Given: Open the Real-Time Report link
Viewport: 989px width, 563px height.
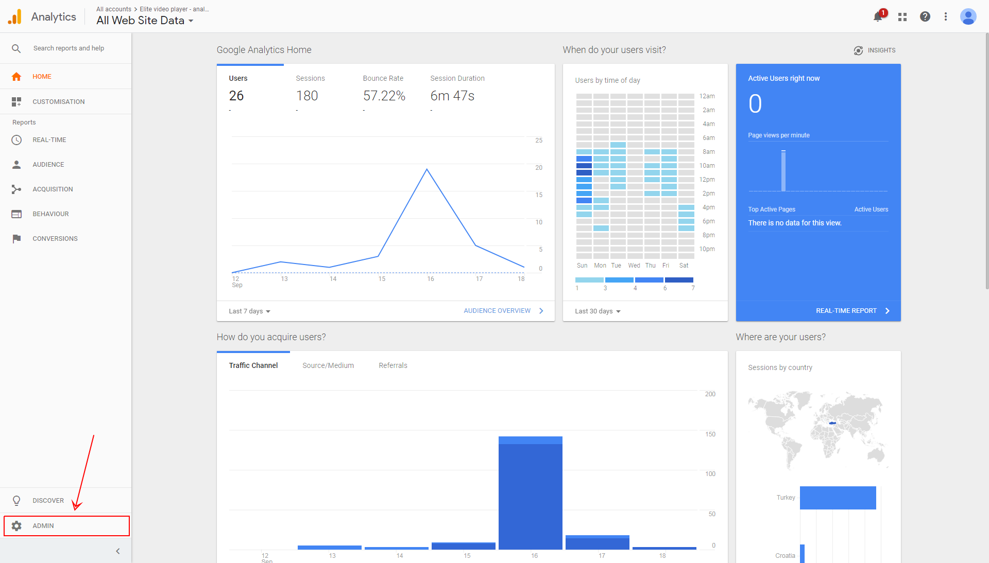Looking at the screenshot, I should click(x=852, y=311).
